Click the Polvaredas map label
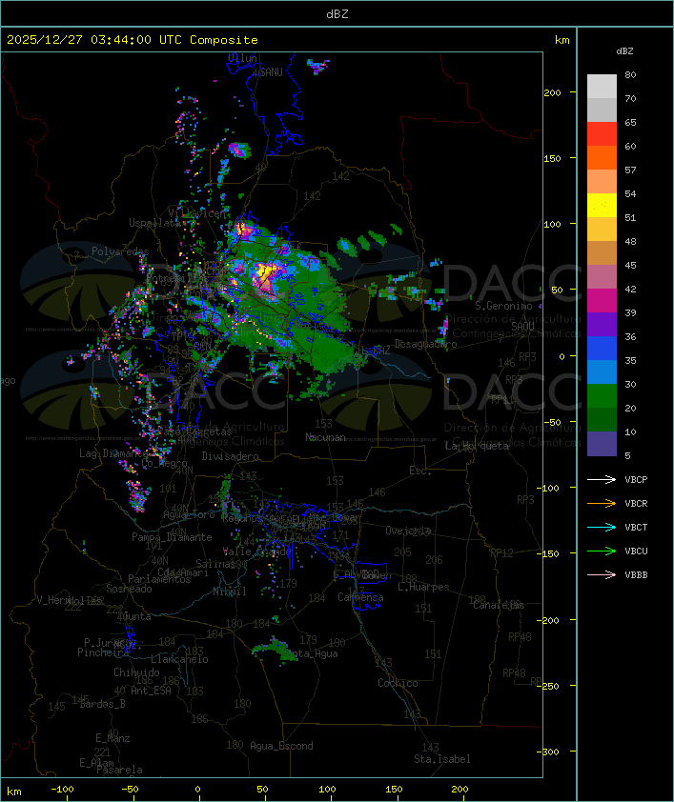This screenshot has width=674, height=802. click(120, 251)
